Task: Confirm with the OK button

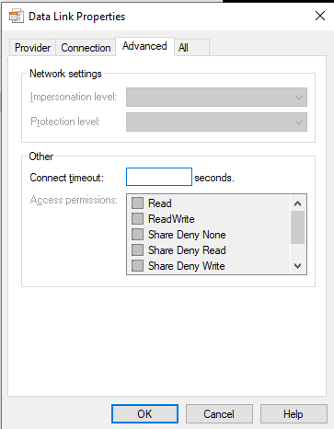Action: click(144, 414)
